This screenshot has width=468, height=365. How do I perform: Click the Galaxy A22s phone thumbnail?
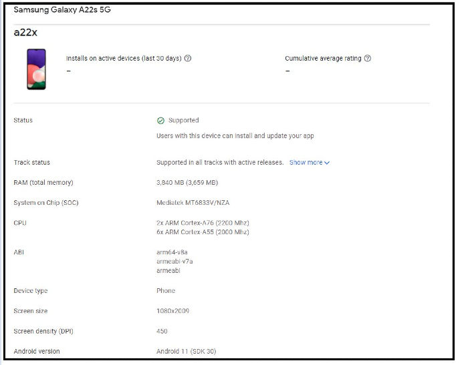click(36, 69)
